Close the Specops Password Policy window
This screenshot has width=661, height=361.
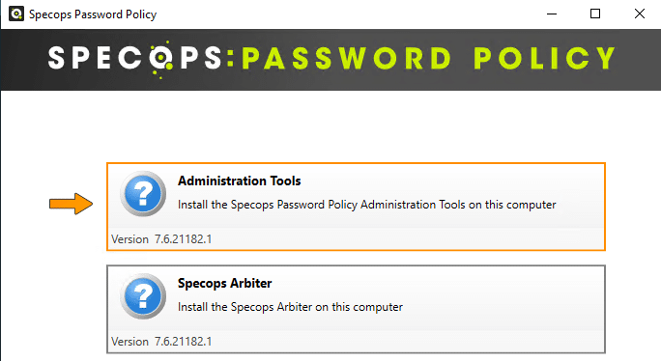640,14
